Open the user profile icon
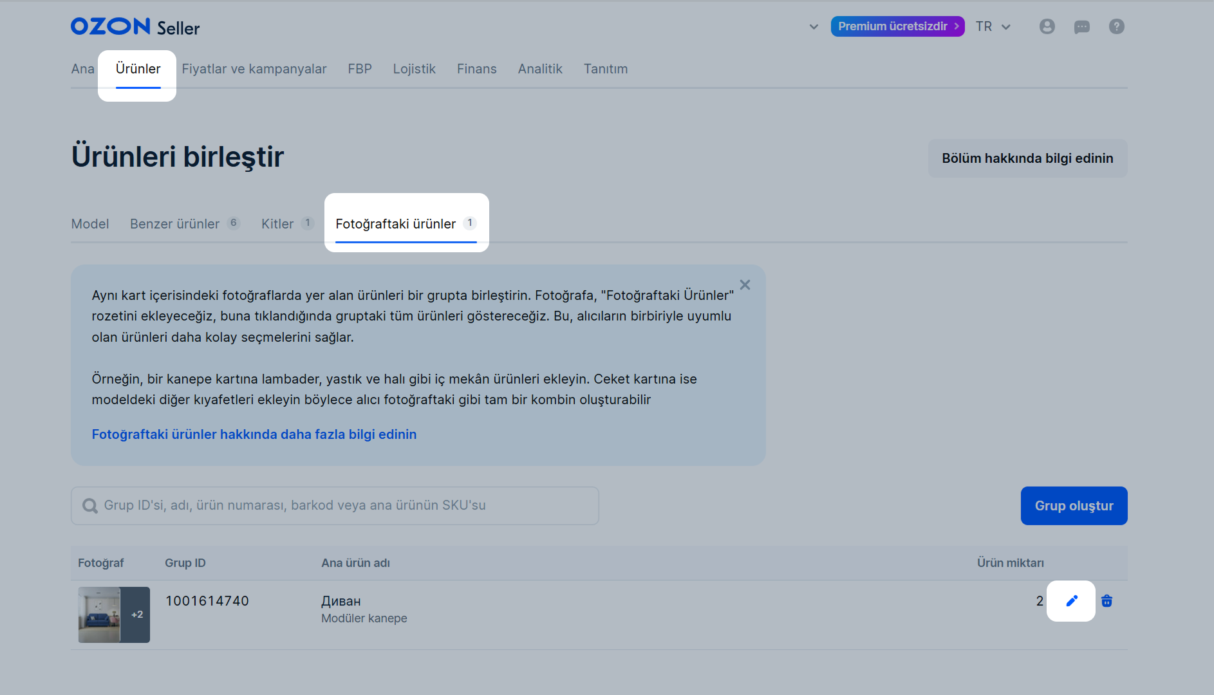Viewport: 1214px width, 695px height. point(1047,26)
